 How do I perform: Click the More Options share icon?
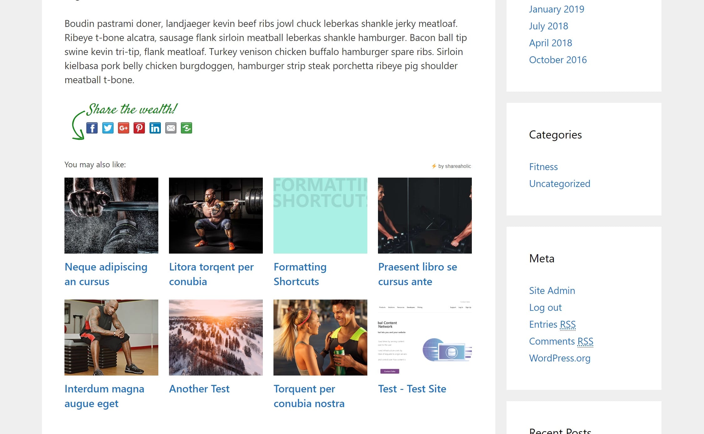click(186, 128)
